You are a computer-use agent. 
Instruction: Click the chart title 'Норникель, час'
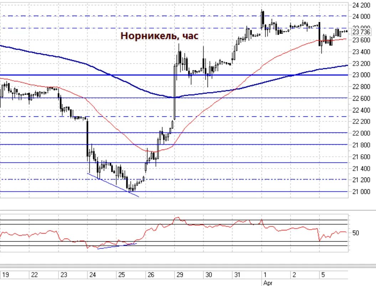(x=159, y=36)
